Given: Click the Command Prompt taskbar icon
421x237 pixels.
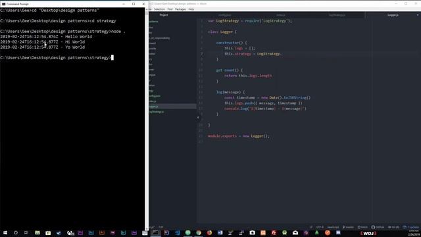Looking at the screenshot, I should (x=155, y=232).
